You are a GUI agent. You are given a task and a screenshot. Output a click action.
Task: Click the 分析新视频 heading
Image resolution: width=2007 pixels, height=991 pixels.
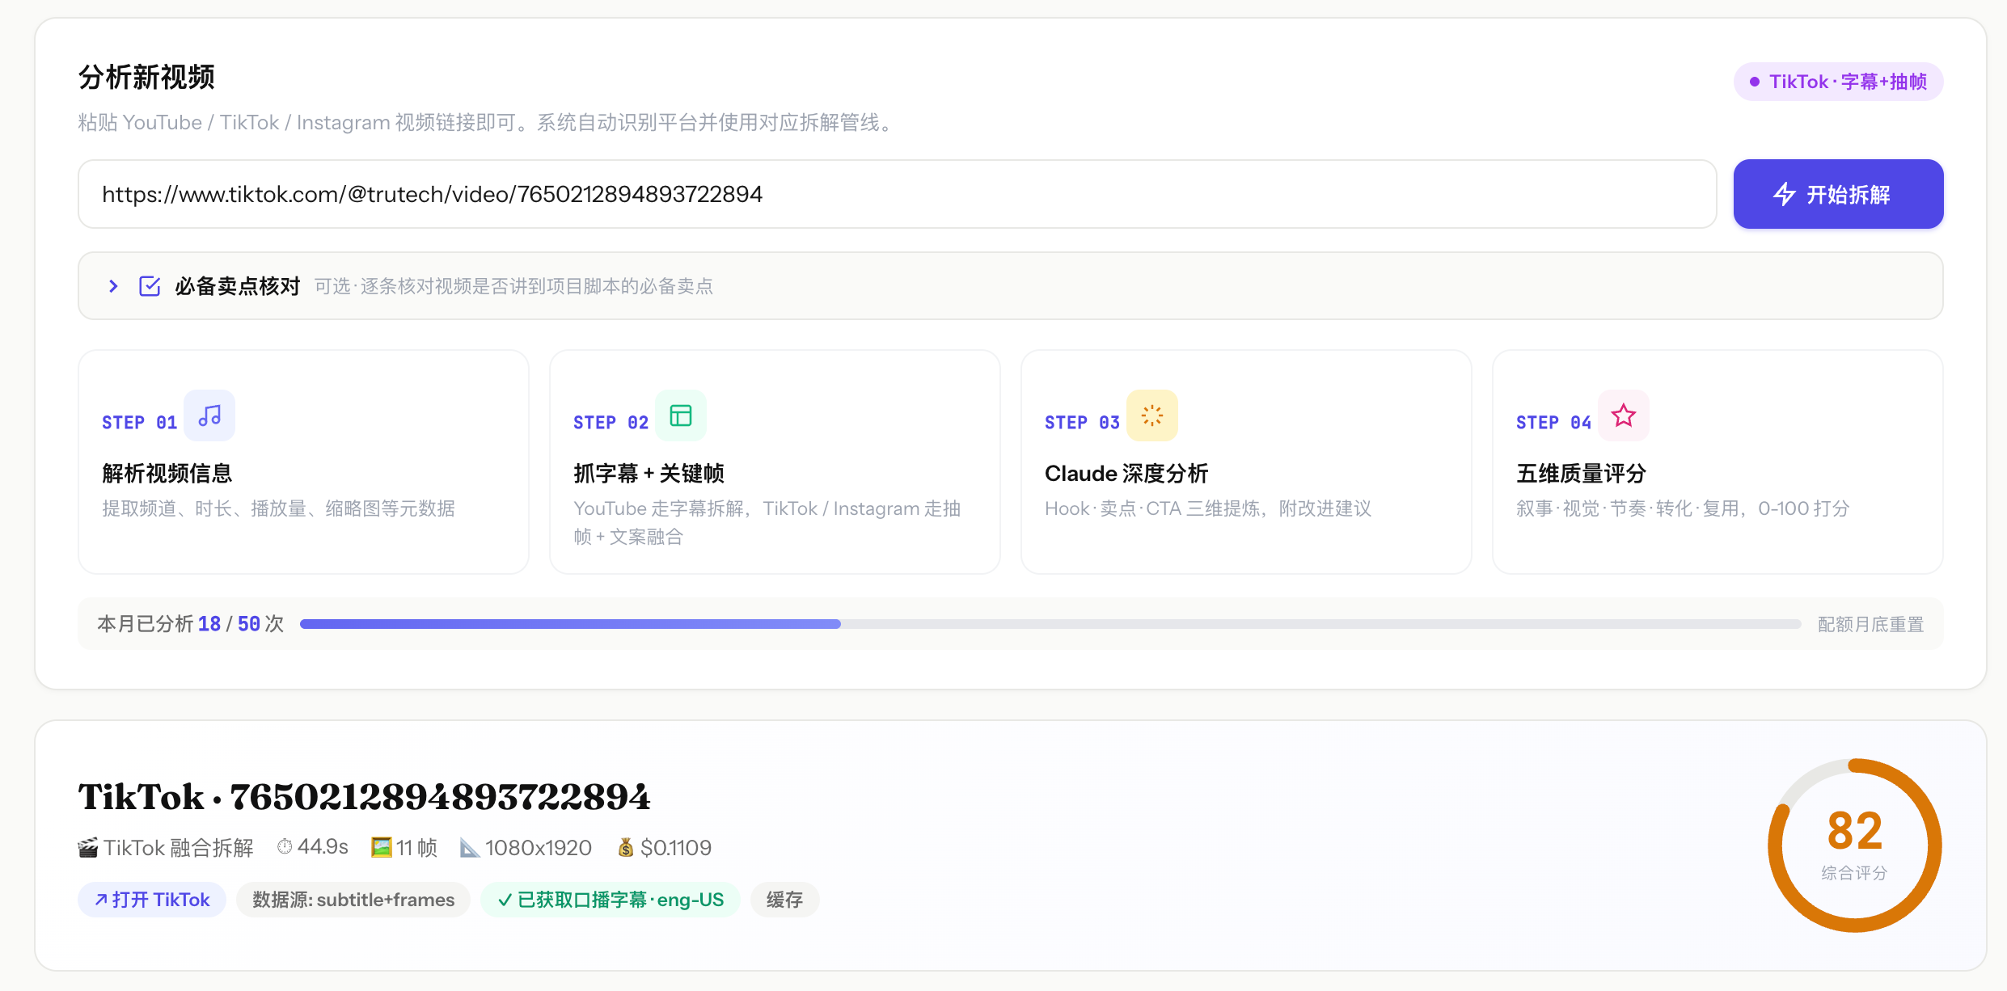pyautogui.click(x=146, y=78)
